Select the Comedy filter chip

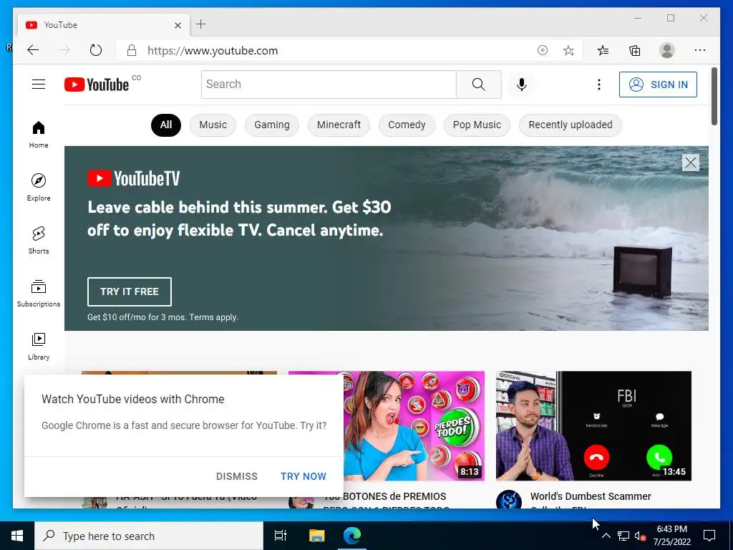[407, 125]
